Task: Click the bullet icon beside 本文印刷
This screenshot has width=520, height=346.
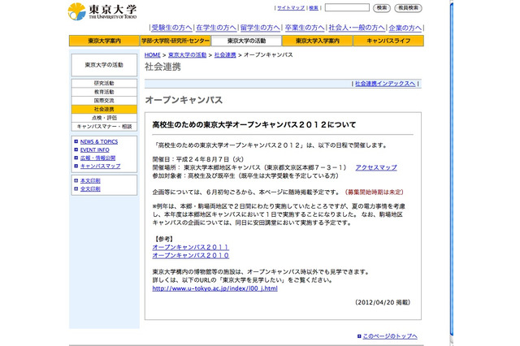Action: [x=76, y=180]
